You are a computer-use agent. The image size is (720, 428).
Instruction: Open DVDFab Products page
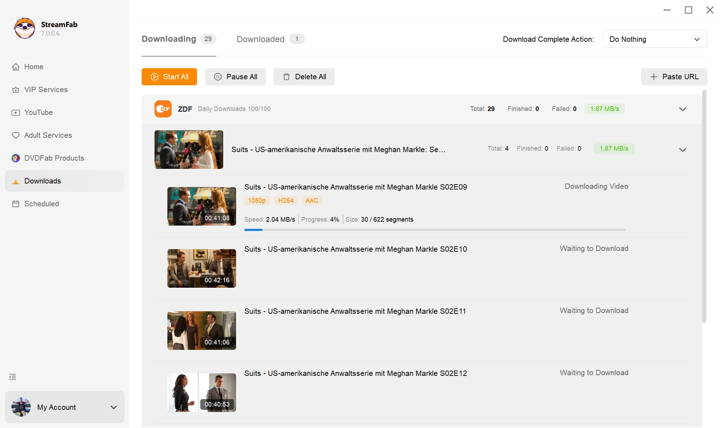tap(54, 158)
